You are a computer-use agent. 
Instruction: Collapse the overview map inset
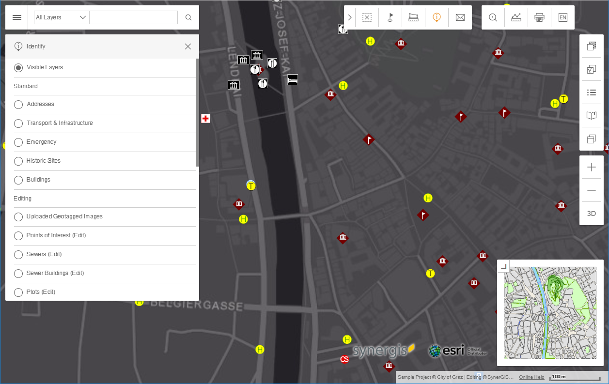[503, 265]
